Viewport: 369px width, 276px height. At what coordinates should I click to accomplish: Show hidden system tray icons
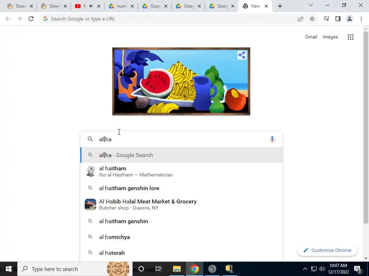pyautogui.click(x=305, y=269)
